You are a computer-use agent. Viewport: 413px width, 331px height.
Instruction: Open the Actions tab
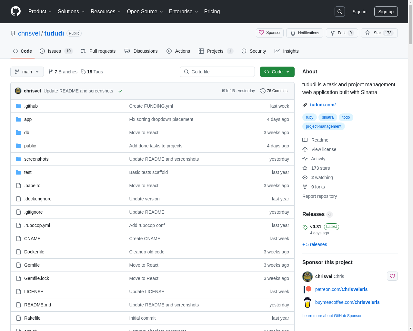(178, 51)
